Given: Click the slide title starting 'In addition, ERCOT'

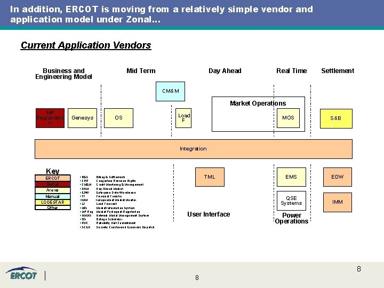Looking at the screenshot, I should tap(162, 14).
